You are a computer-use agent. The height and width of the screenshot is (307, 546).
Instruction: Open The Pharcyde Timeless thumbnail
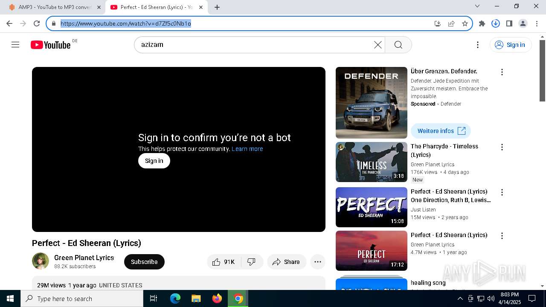pyautogui.click(x=372, y=162)
